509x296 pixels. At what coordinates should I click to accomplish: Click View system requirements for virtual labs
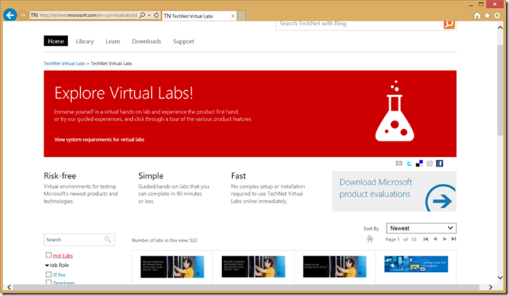(x=99, y=140)
